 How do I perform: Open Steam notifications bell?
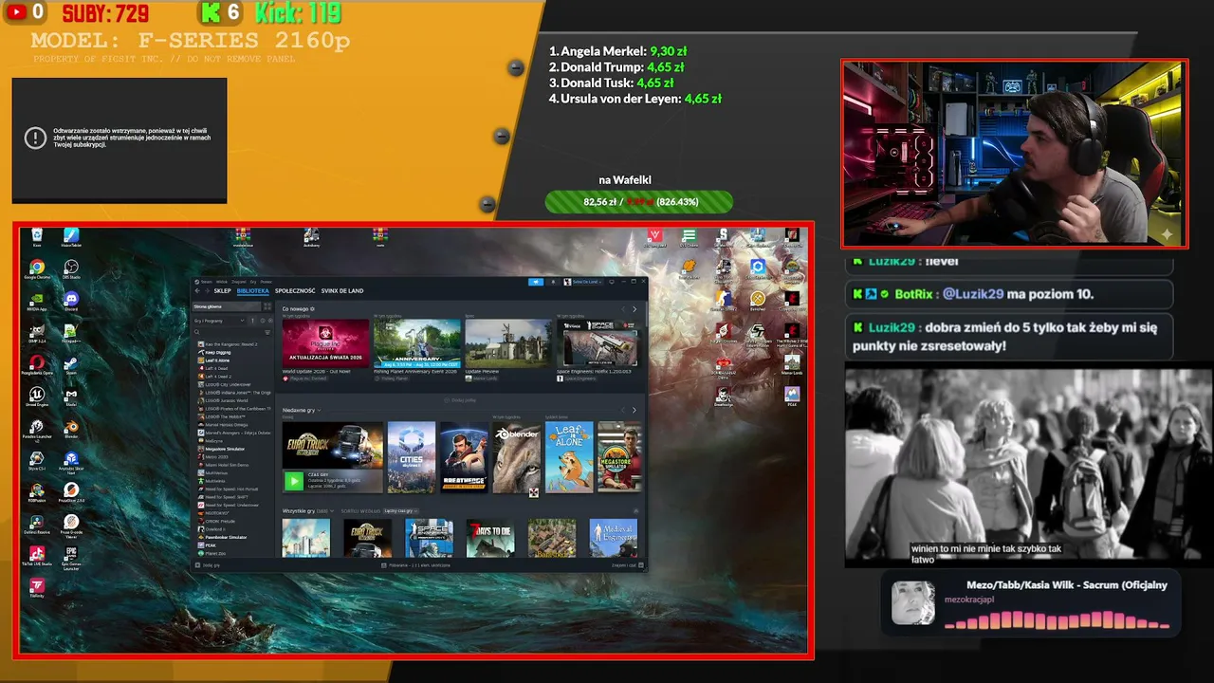pos(553,282)
